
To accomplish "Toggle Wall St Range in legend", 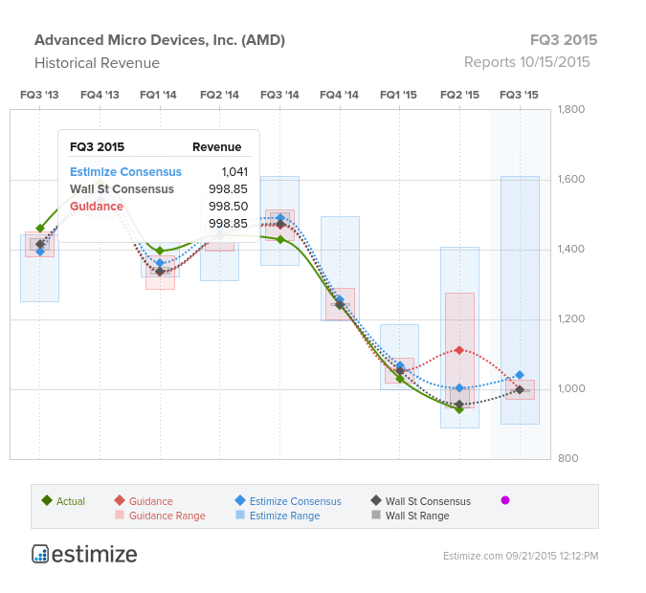I will (x=411, y=516).
